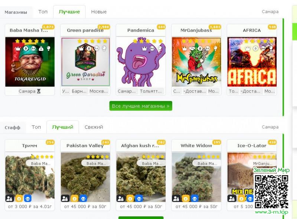Click the dark escrow icon on Afghan kush card
The width and height of the screenshot is (297, 219).
[121, 199]
